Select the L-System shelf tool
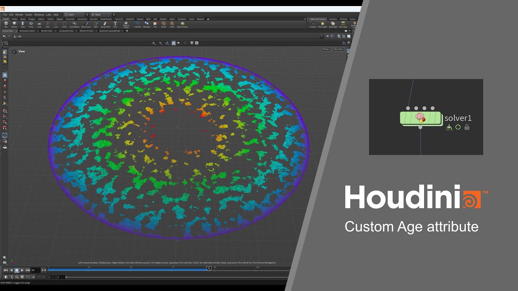Screen dimensions: 518x291 [138, 25]
